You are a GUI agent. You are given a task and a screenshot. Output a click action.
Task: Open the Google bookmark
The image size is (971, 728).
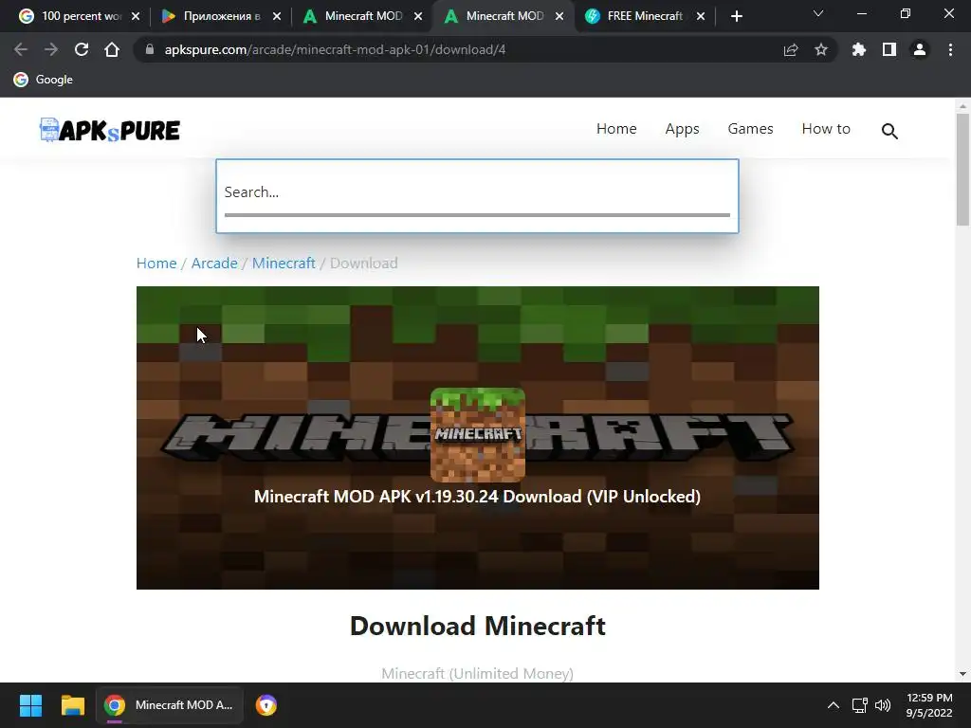tap(44, 80)
